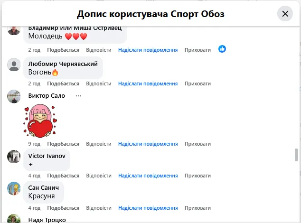Like Сан Санич's "Красуня" comment
Screen dimensions: 301x223
point(63,208)
